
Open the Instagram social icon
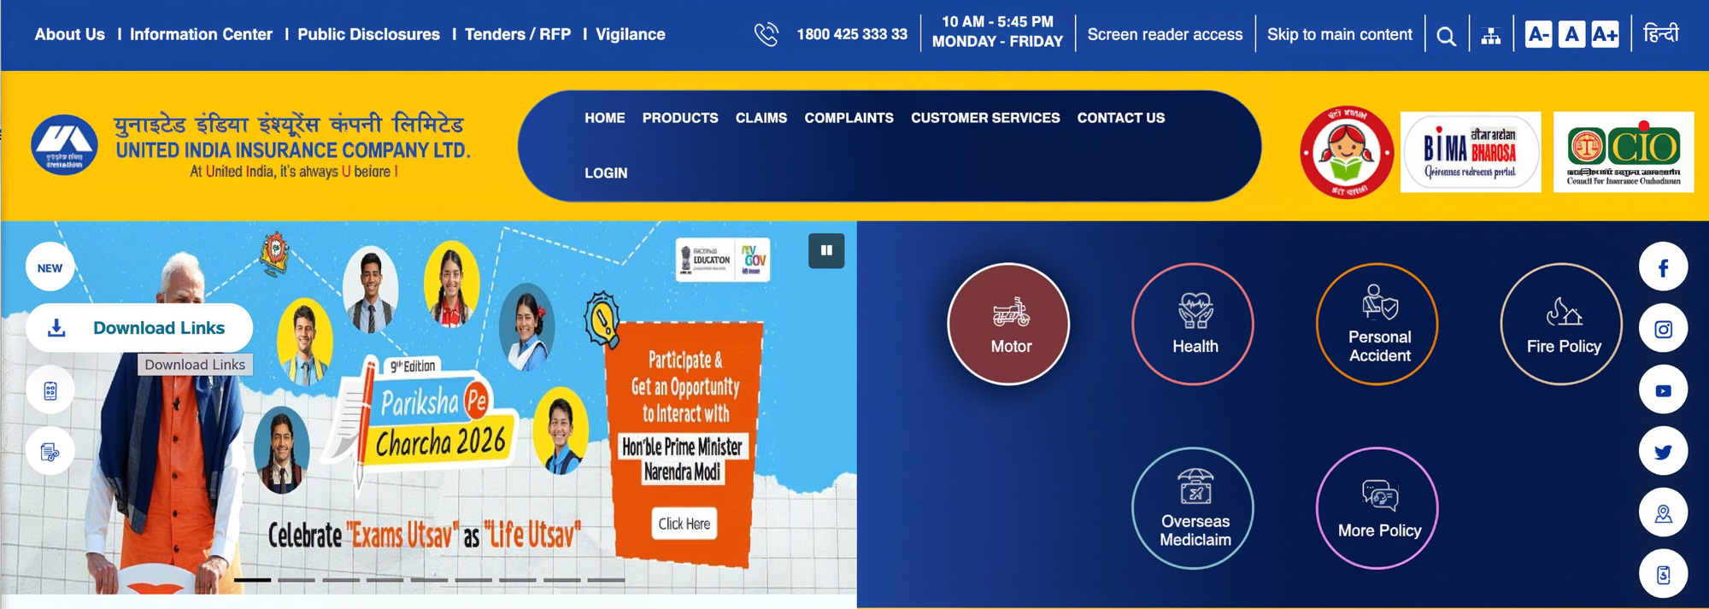tap(1663, 329)
